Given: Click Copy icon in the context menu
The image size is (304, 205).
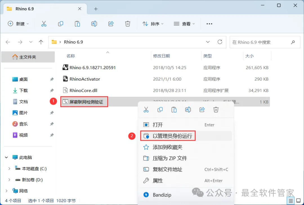Looking at the screenshot, I should [160, 110].
